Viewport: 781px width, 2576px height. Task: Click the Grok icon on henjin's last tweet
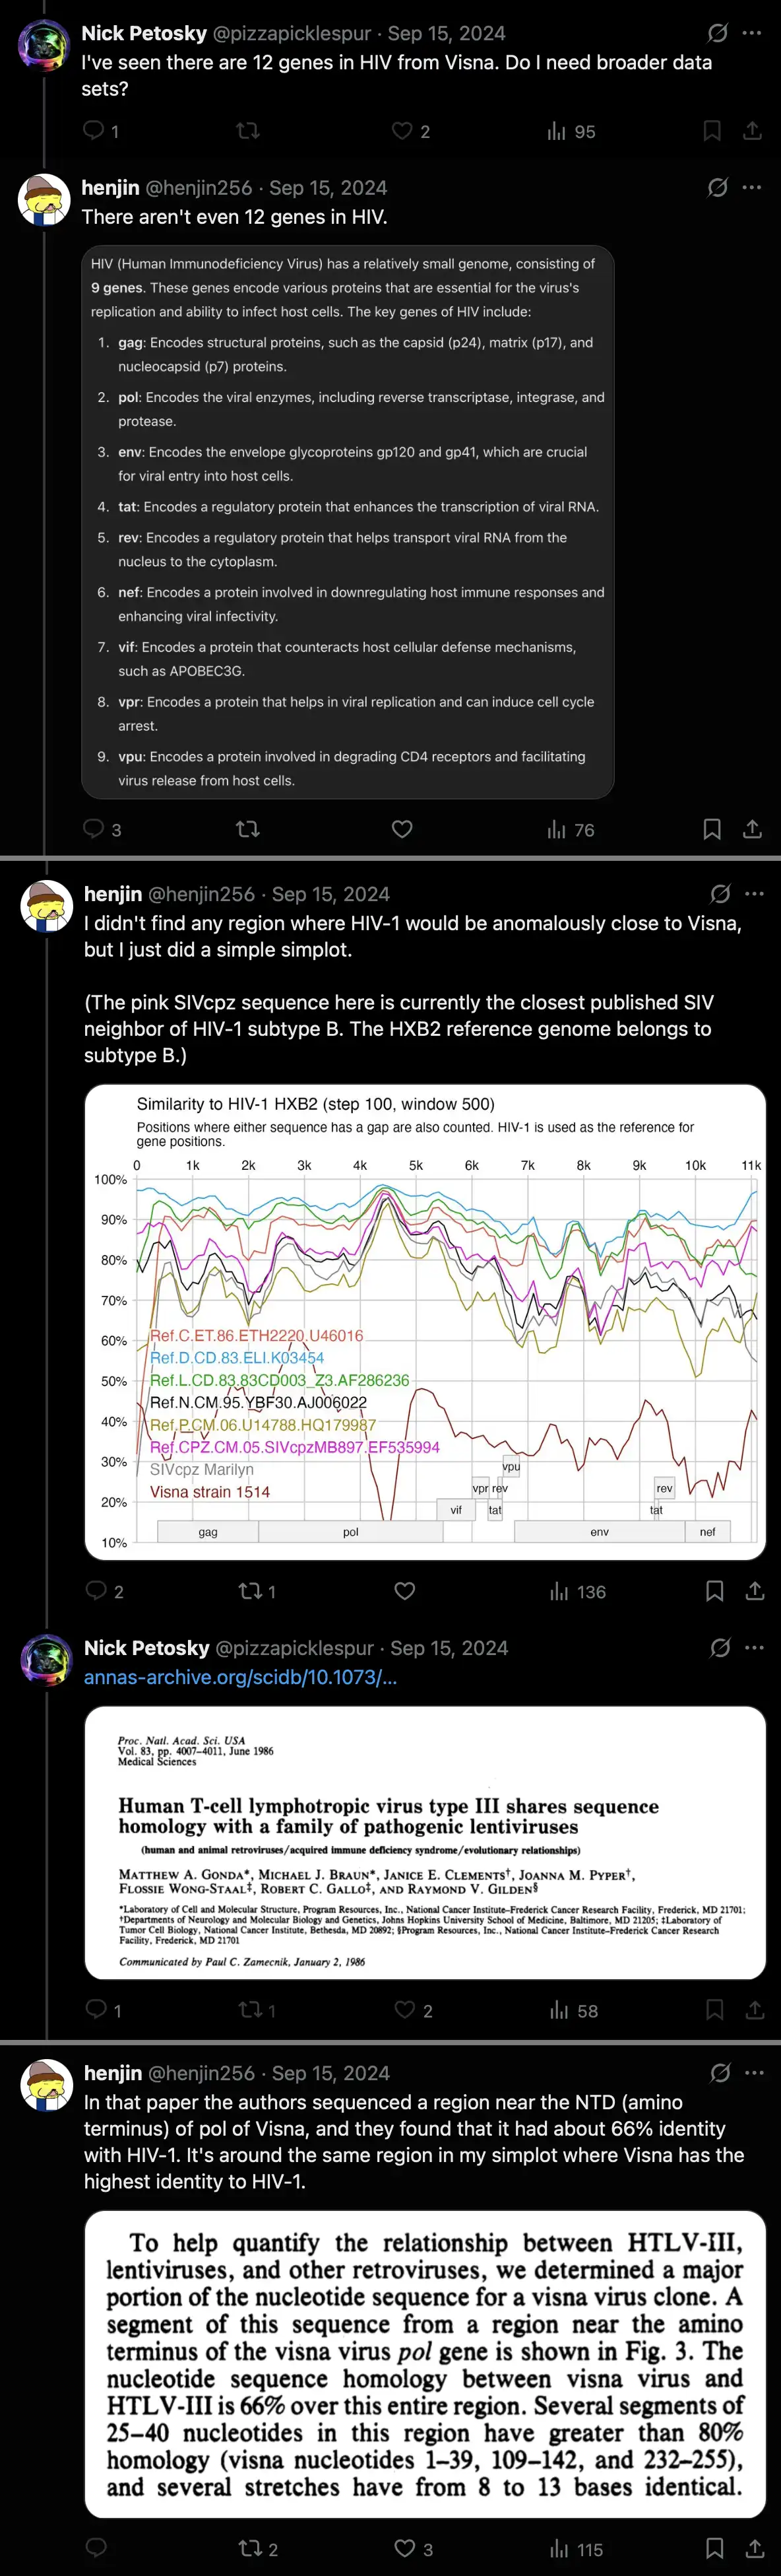tap(720, 2073)
